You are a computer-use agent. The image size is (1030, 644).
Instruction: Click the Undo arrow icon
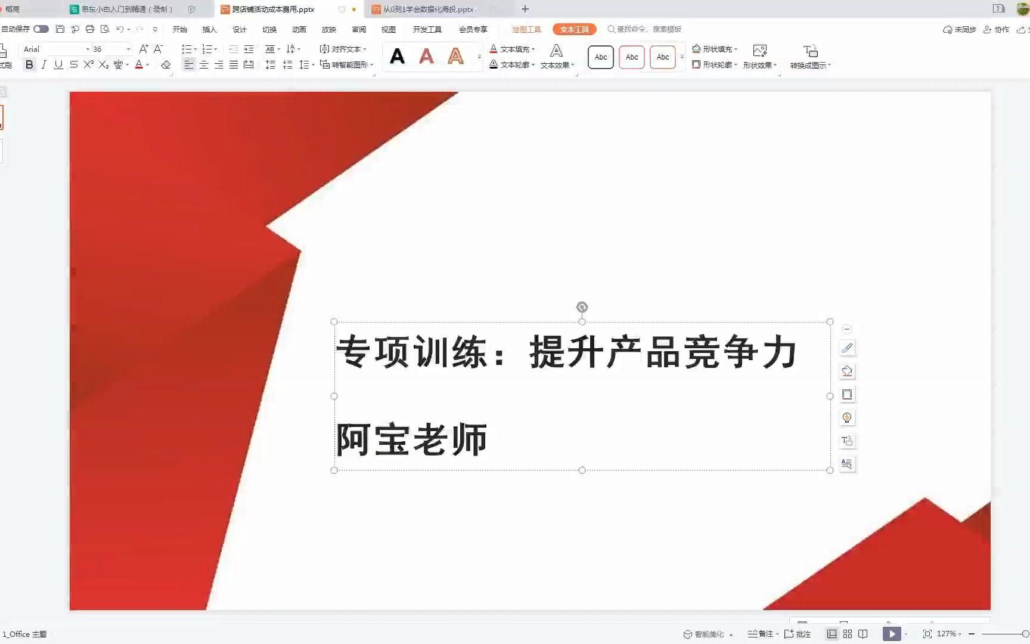(x=120, y=29)
